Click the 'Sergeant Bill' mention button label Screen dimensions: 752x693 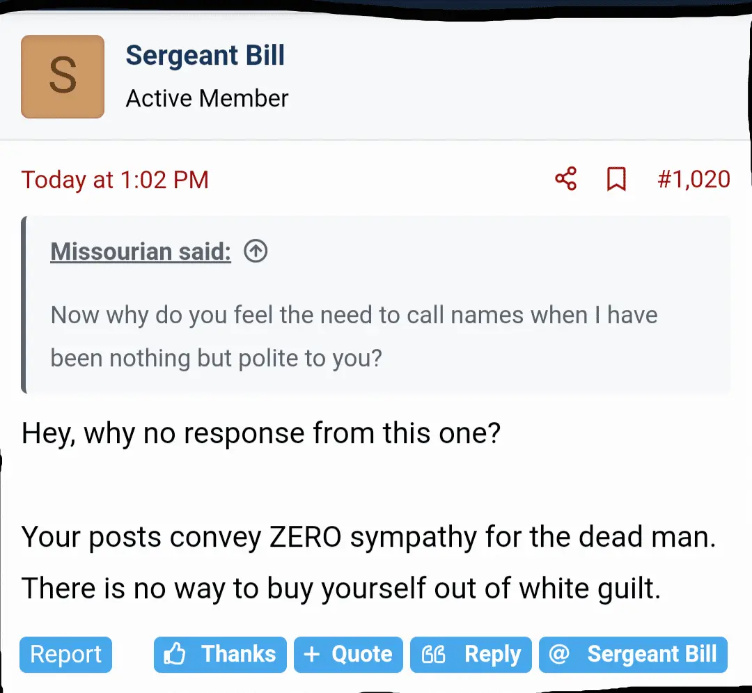[x=651, y=655]
